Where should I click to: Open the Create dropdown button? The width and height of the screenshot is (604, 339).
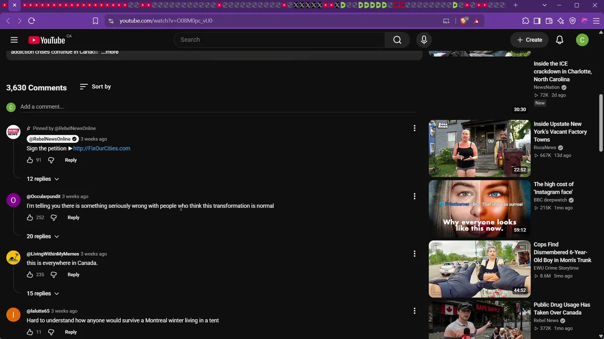pos(530,40)
